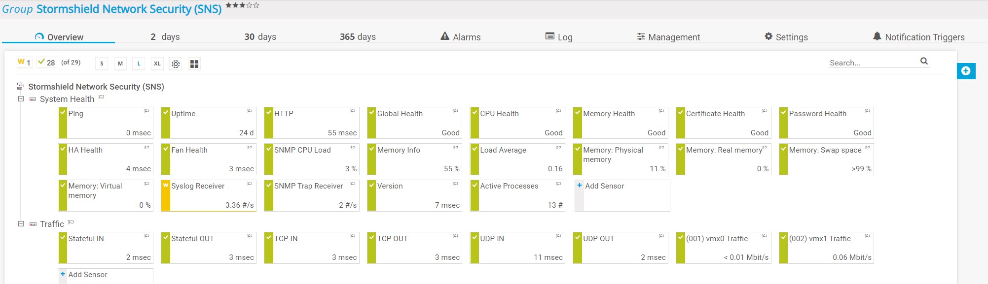This screenshot has height=284, width=988.
Task: Open the Syslog Receiver sensor
Action: pos(198,186)
